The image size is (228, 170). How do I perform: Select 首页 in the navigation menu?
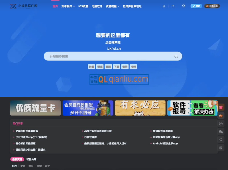pos(55,6)
